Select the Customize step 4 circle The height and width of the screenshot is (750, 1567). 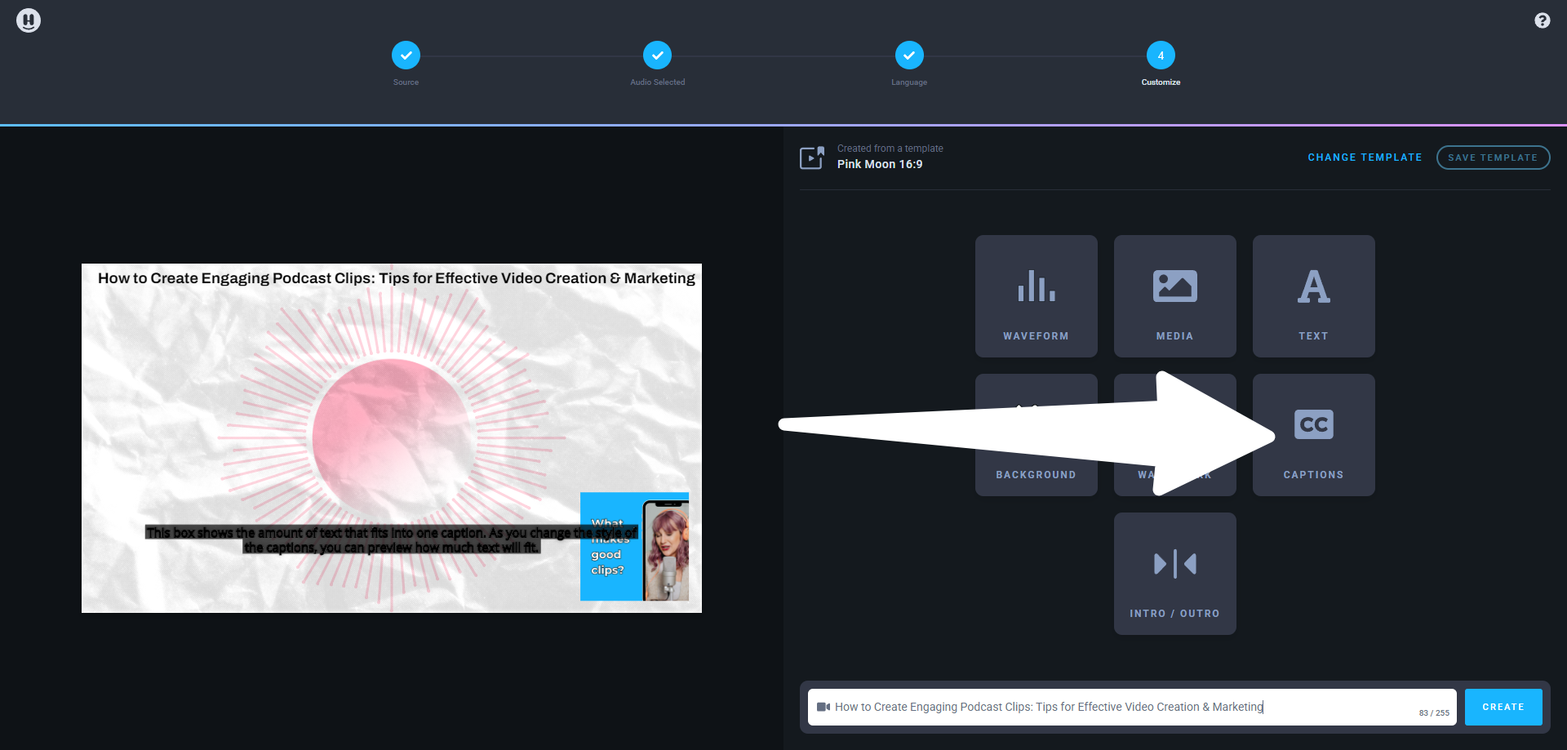(x=1161, y=55)
